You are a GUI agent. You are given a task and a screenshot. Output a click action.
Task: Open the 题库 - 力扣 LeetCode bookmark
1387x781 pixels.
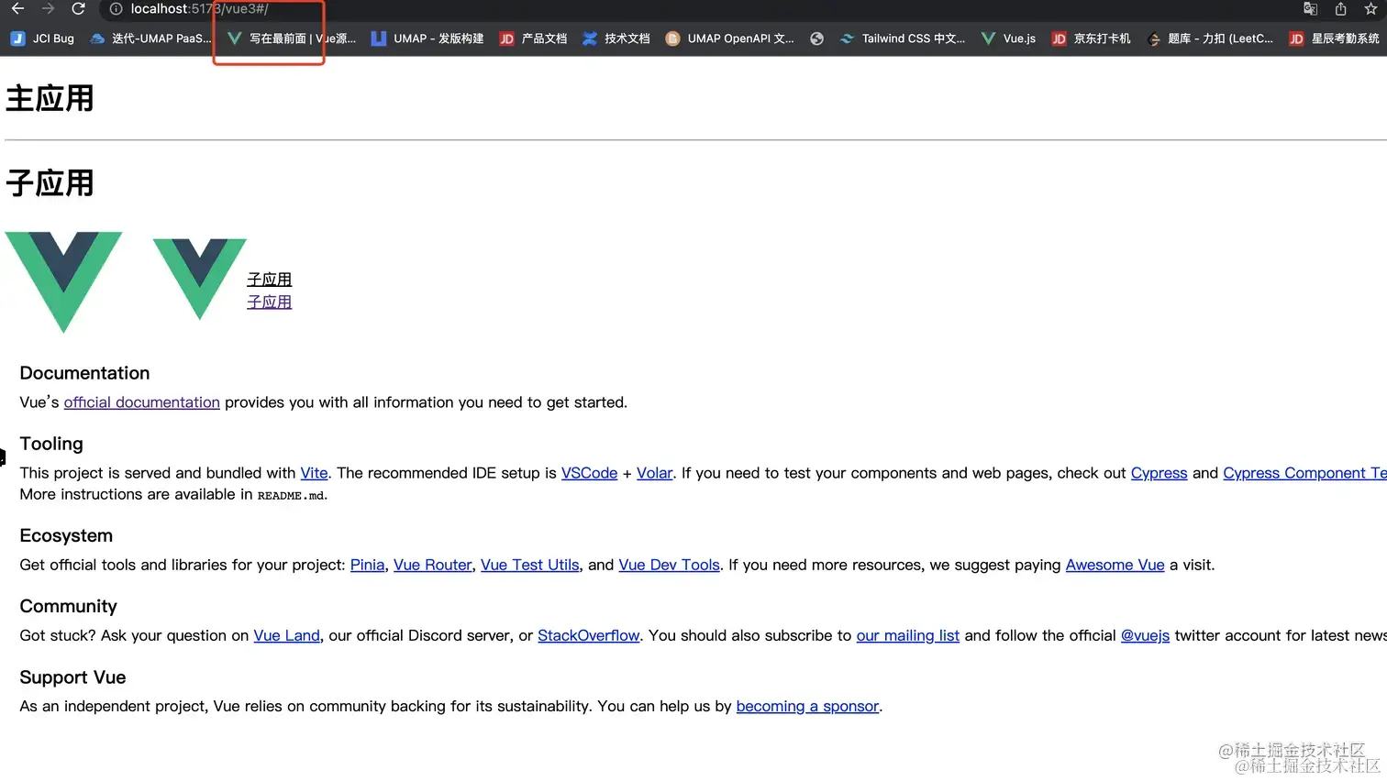[x=1210, y=38]
